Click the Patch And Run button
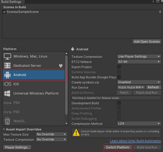Image resolution: width=163 pixels, height=152 pixels. 146,93
